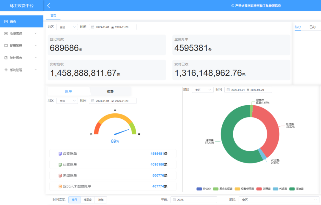Click the green 已收账单 document icon

(x=60, y=165)
